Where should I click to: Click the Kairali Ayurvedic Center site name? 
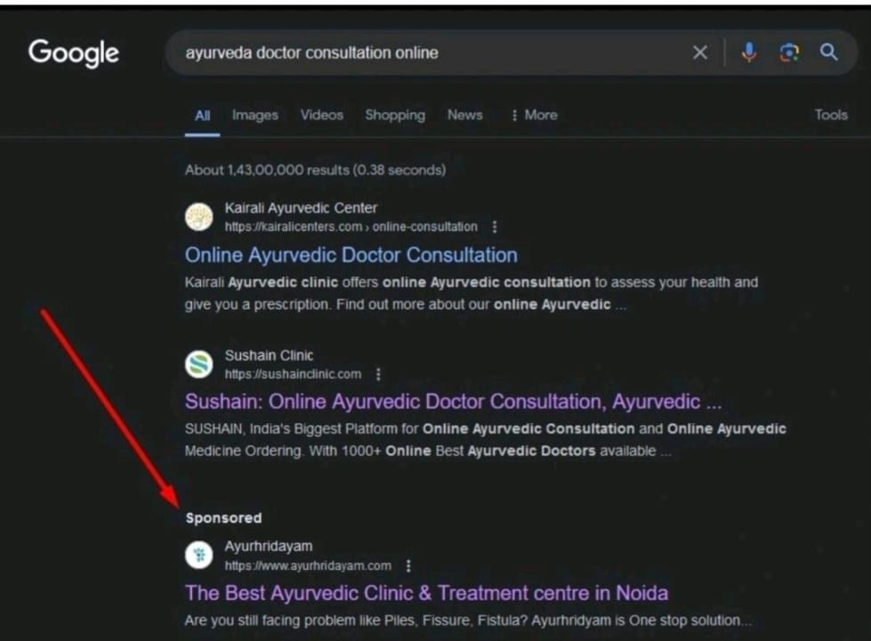click(301, 208)
